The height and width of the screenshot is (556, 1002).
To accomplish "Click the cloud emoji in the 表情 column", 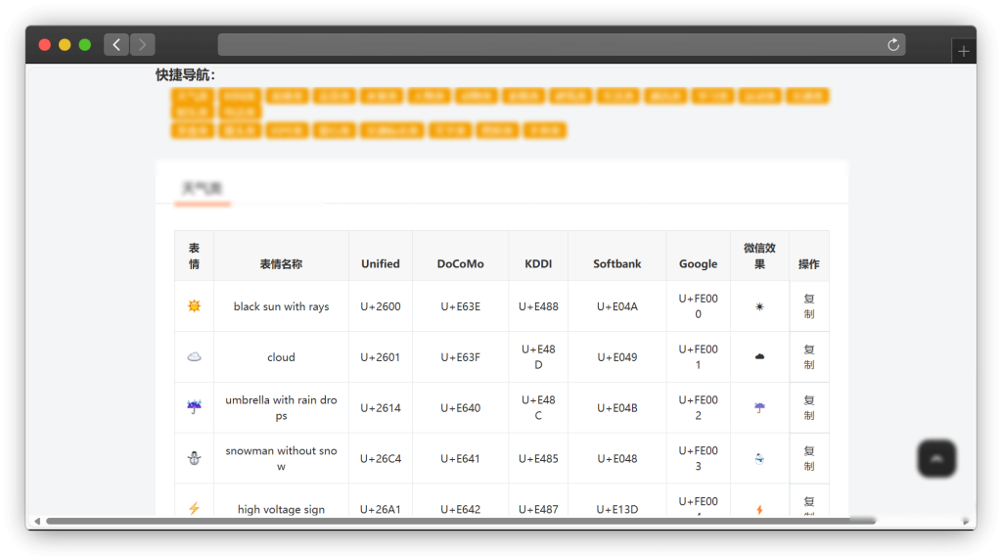I will point(194,357).
